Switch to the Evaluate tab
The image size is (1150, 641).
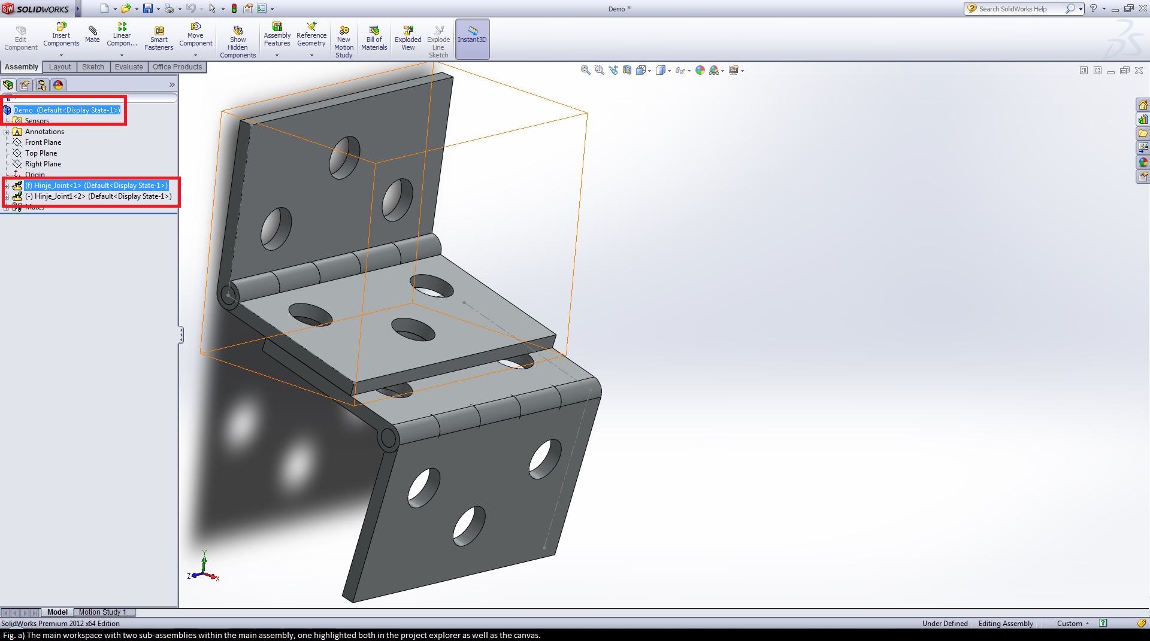point(129,67)
